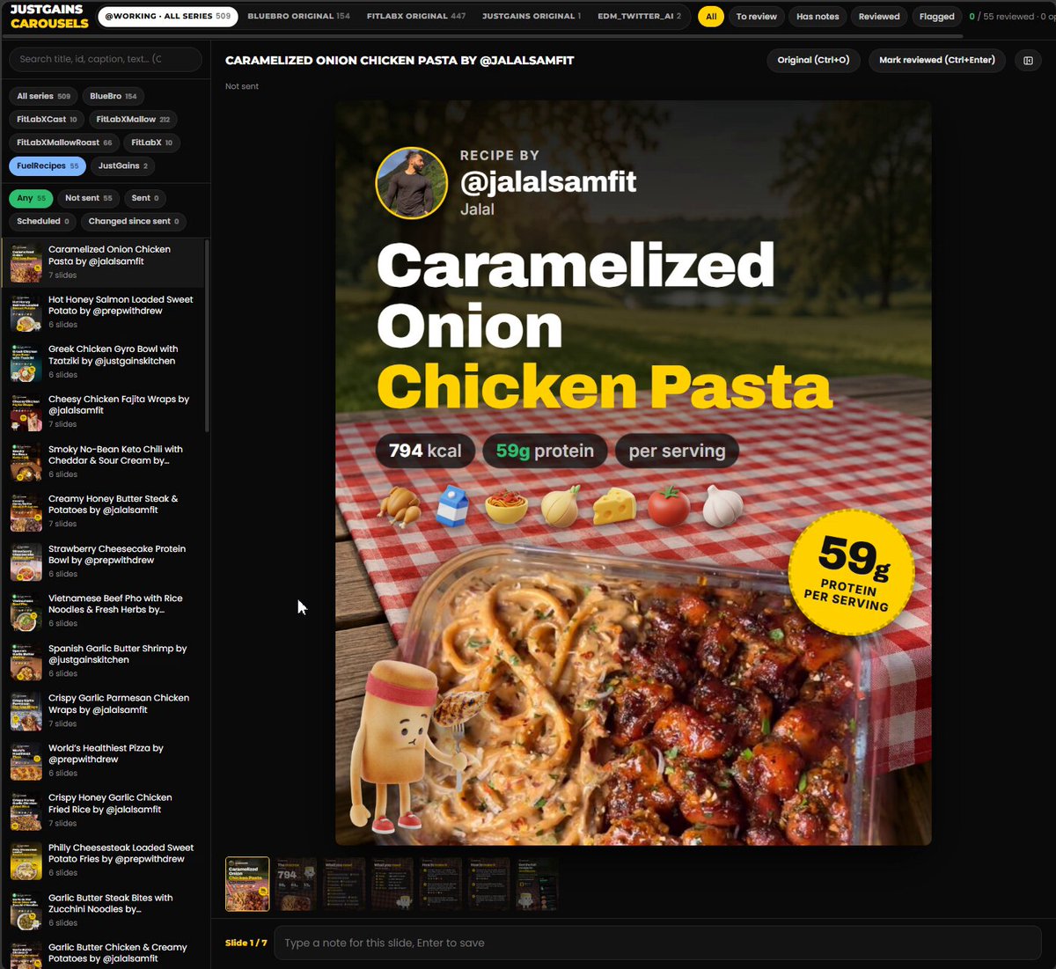Viewport: 1056px width, 969px height.
Task: Choose the FitLabXCast series chip
Action: (x=47, y=119)
